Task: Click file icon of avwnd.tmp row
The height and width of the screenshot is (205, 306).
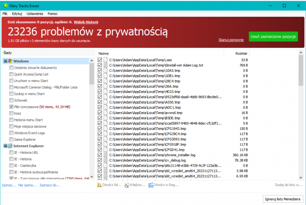Action: click(106, 113)
